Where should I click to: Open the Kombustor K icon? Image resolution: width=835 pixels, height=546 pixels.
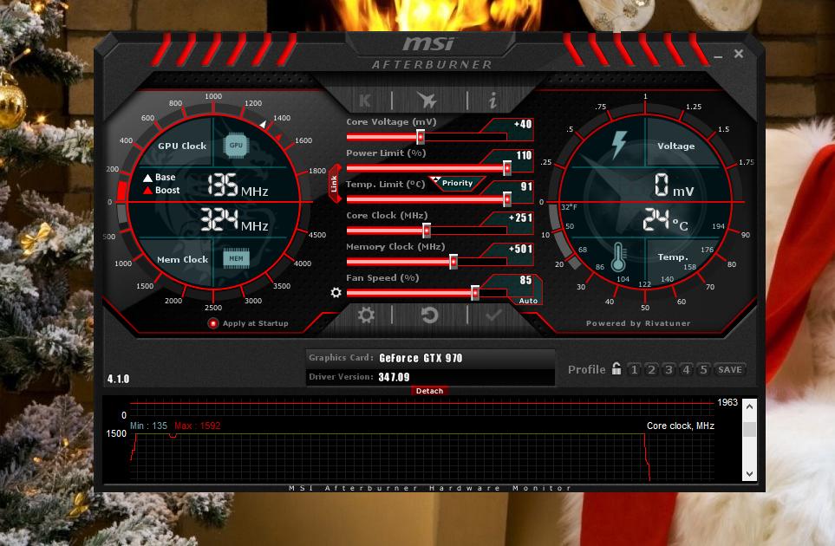point(365,100)
